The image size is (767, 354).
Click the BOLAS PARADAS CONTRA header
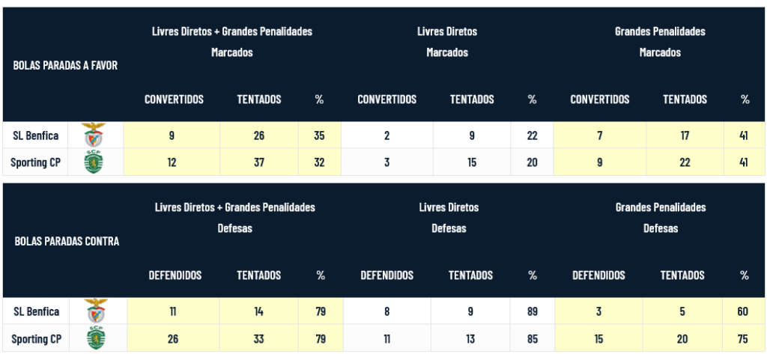[67, 241]
